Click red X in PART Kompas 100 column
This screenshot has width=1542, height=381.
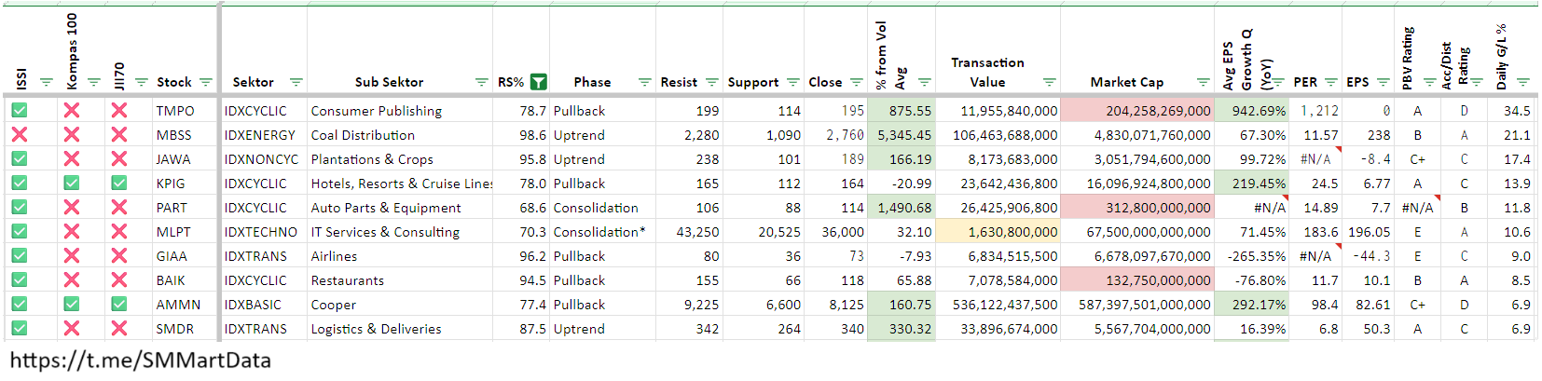71,208
